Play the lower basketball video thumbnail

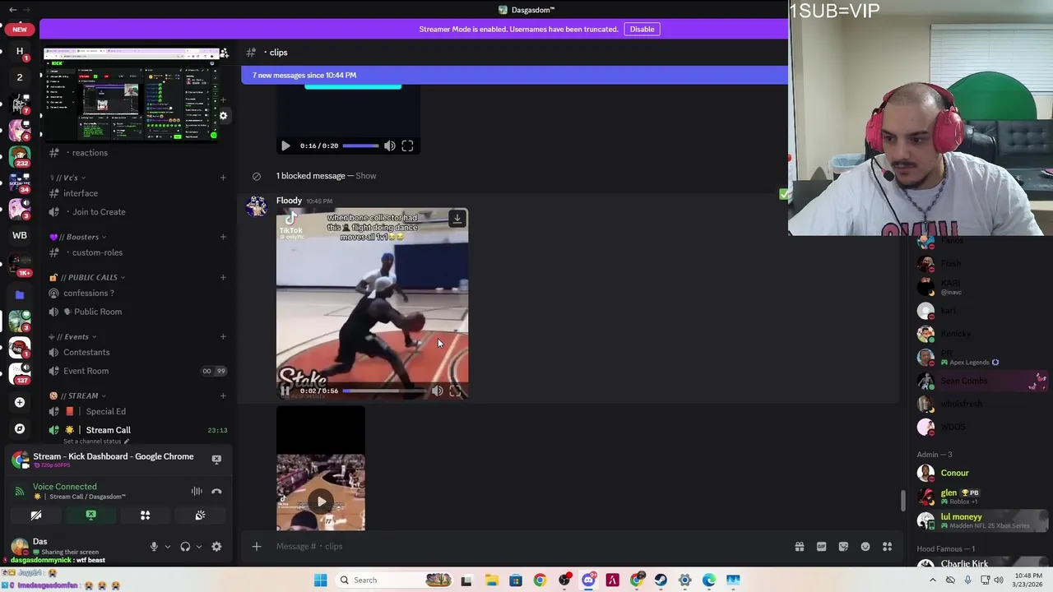pyautogui.click(x=321, y=502)
